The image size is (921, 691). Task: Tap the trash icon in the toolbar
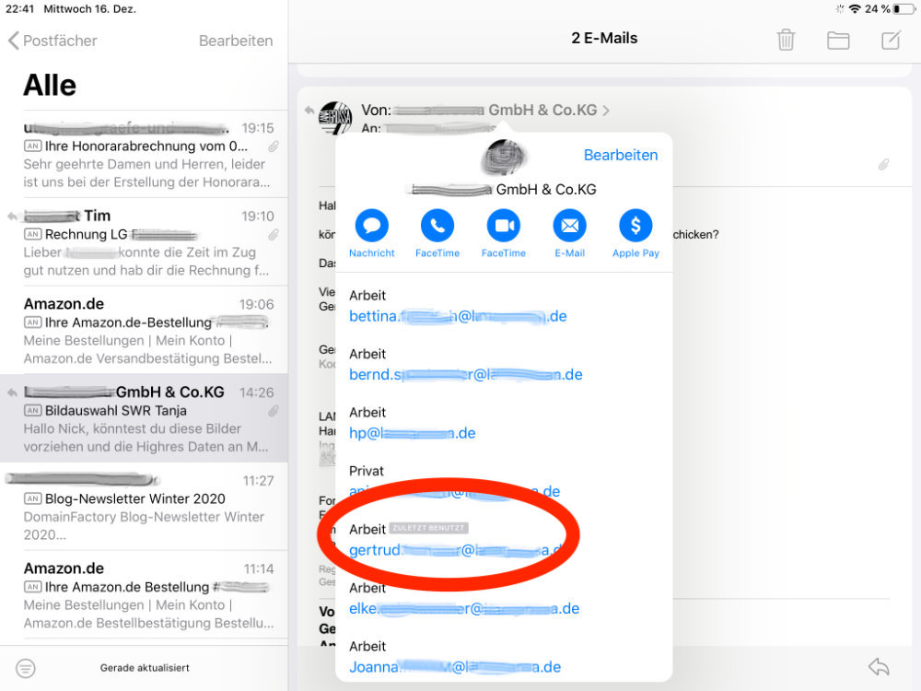click(x=786, y=40)
